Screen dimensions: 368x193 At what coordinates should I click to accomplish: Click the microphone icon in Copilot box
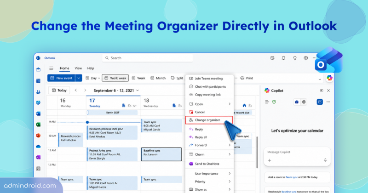(325, 160)
